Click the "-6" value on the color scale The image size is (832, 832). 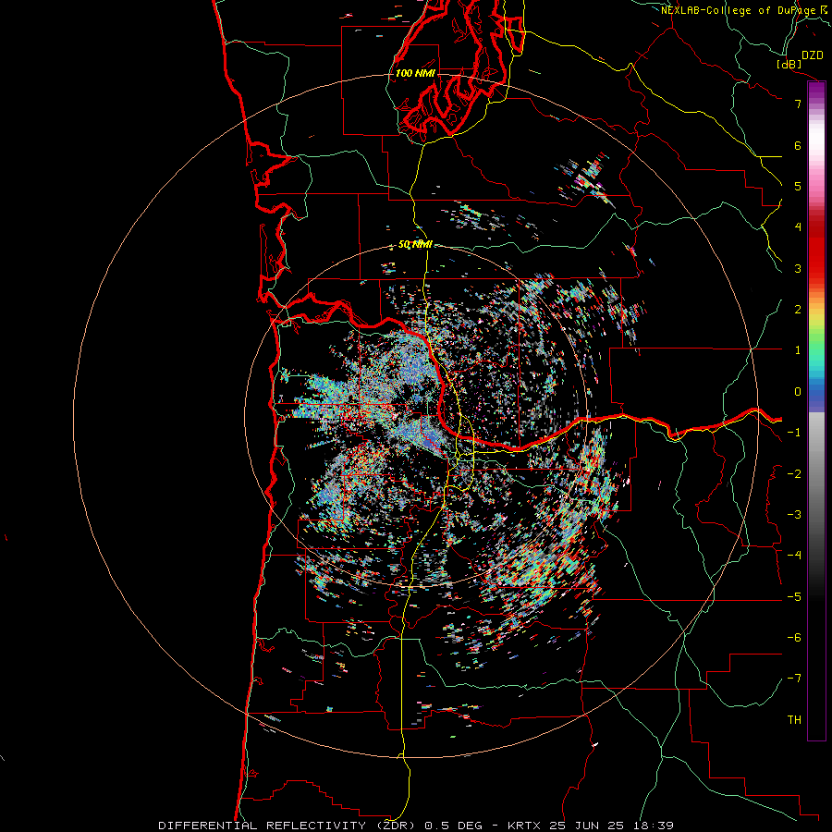pyautogui.click(x=794, y=638)
